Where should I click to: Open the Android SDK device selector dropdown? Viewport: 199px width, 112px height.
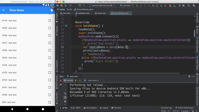(x=102, y=6)
